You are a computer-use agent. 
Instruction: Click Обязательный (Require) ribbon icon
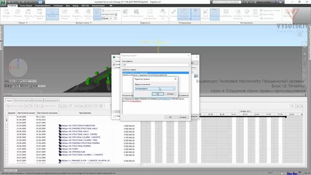(137, 13)
